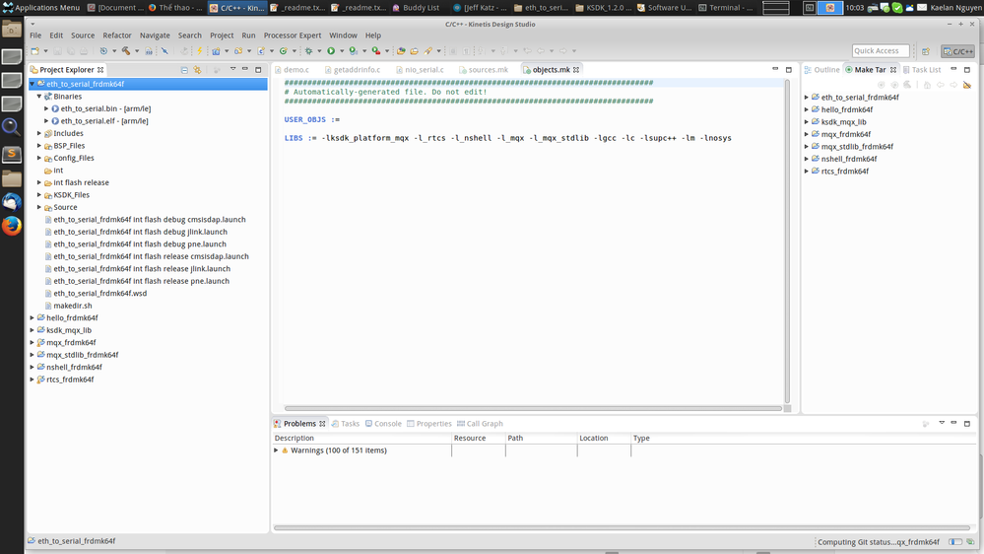Expand Warnings group in Problems
The height and width of the screenshot is (554, 984).
pyautogui.click(x=276, y=450)
